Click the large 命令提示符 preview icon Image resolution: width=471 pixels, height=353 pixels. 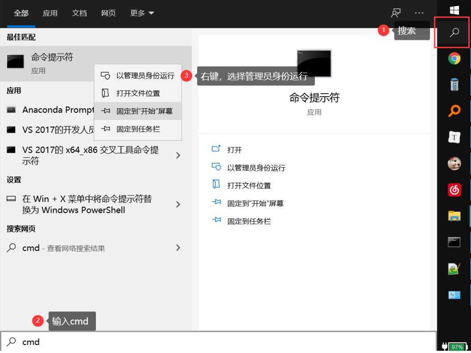coord(314,63)
